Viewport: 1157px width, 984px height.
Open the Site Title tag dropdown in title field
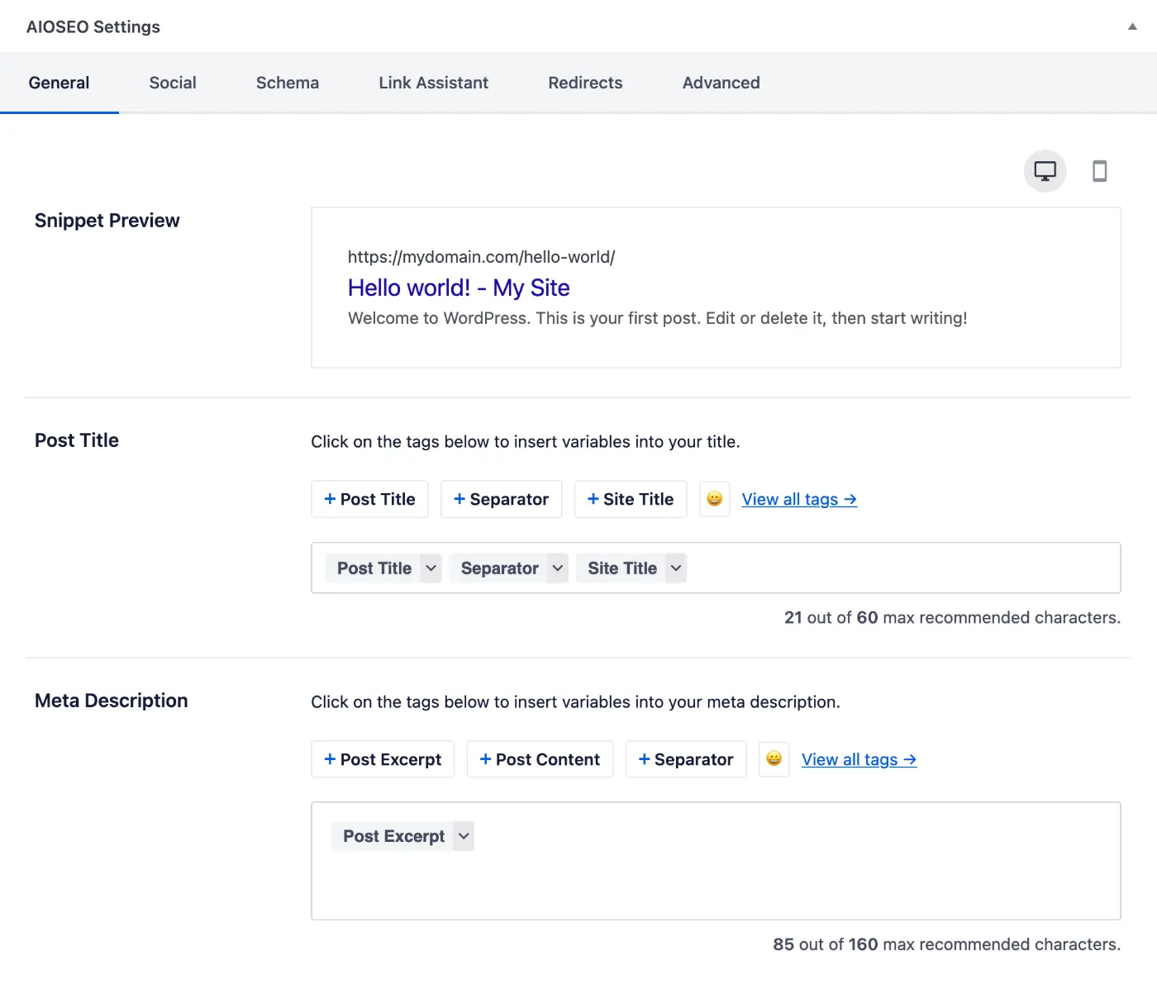(x=676, y=568)
